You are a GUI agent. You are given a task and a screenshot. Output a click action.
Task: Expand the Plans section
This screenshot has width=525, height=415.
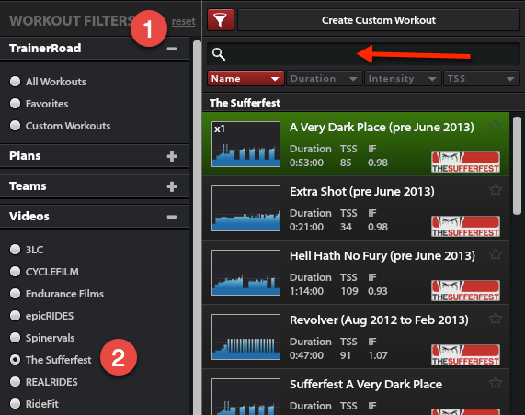[172, 156]
